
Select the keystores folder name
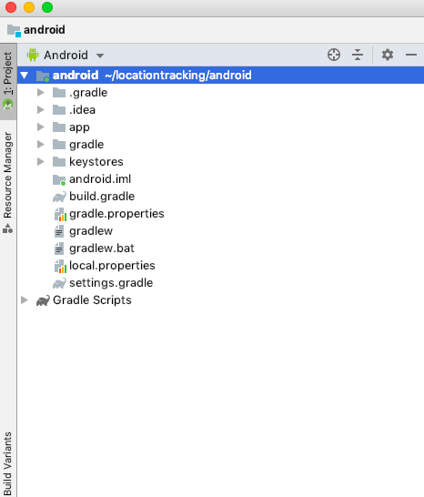pyautogui.click(x=96, y=162)
